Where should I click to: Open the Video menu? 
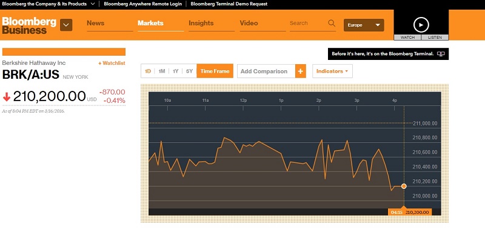click(x=249, y=23)
